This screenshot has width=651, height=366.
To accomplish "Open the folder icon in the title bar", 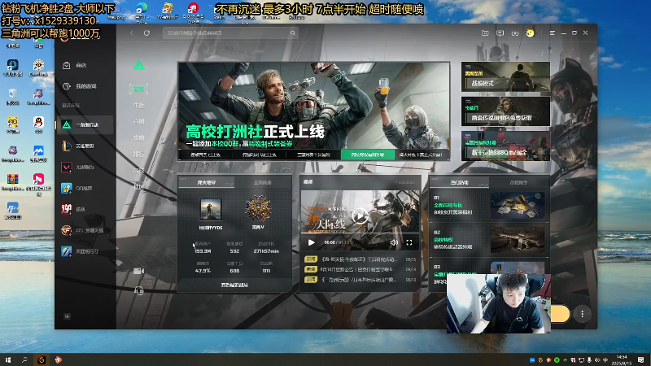I will click(x=485, y=33).
